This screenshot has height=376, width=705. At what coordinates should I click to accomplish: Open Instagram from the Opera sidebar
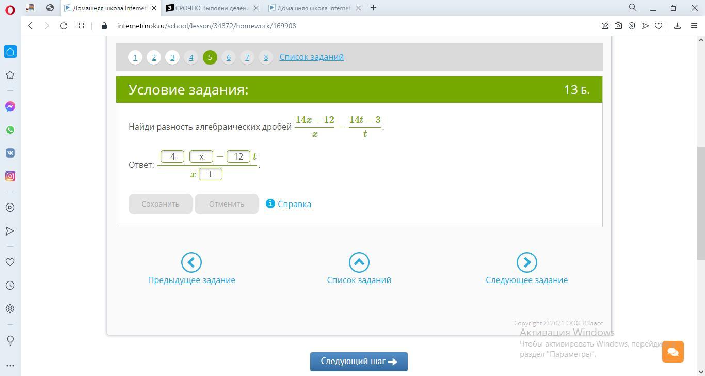[x=10, y=176]
